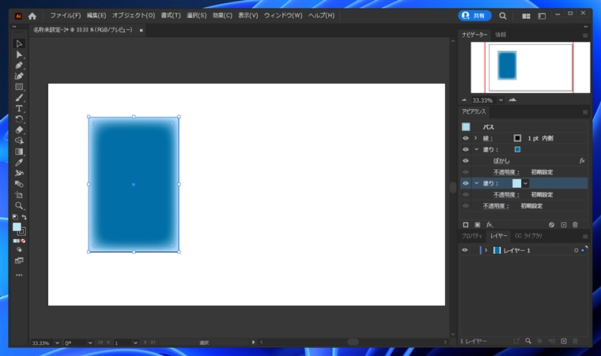Open the arrange documents icon

(x=526, y=16)
